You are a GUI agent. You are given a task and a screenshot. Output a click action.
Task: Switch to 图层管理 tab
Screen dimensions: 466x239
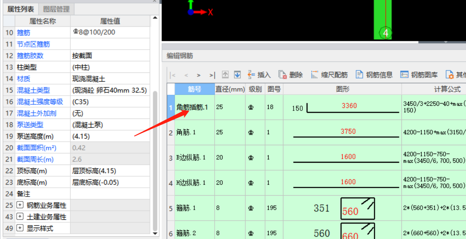[57, 9]
